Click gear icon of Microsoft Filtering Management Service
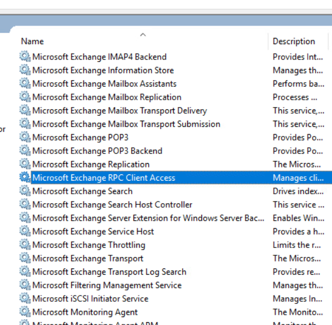The image size is (332, 325). 25,285
